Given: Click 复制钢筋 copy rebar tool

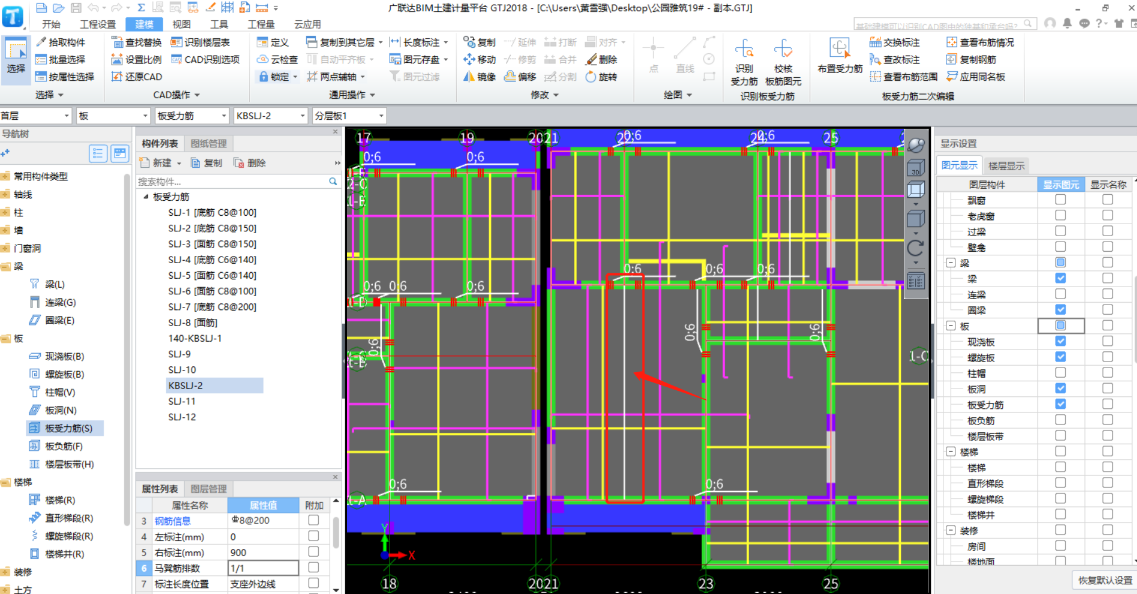Looking at the screenshot, I should (x=971, y=59).
